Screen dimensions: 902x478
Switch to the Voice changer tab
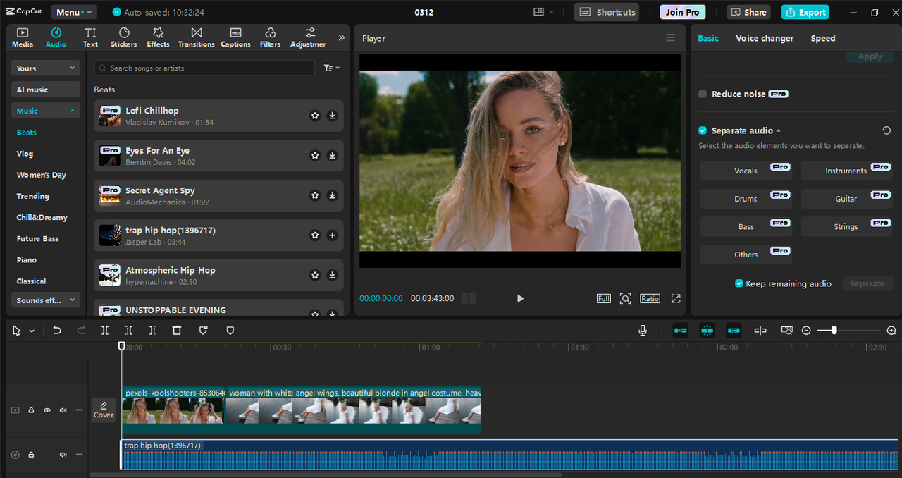765,38
